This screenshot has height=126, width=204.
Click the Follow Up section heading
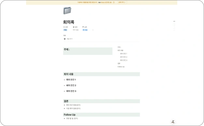[x=101, y=115]
